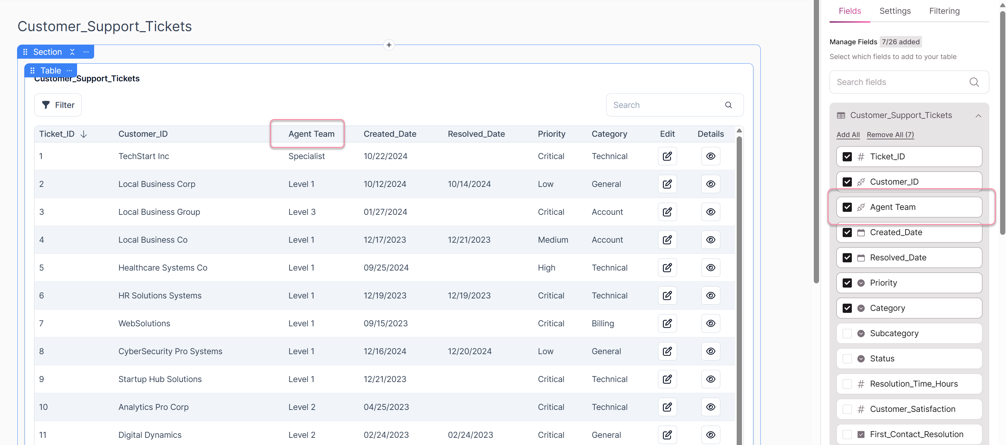Edit the Digital Dynamics ticket
The width and height of the screenshot is (1006, 445).
667,435
